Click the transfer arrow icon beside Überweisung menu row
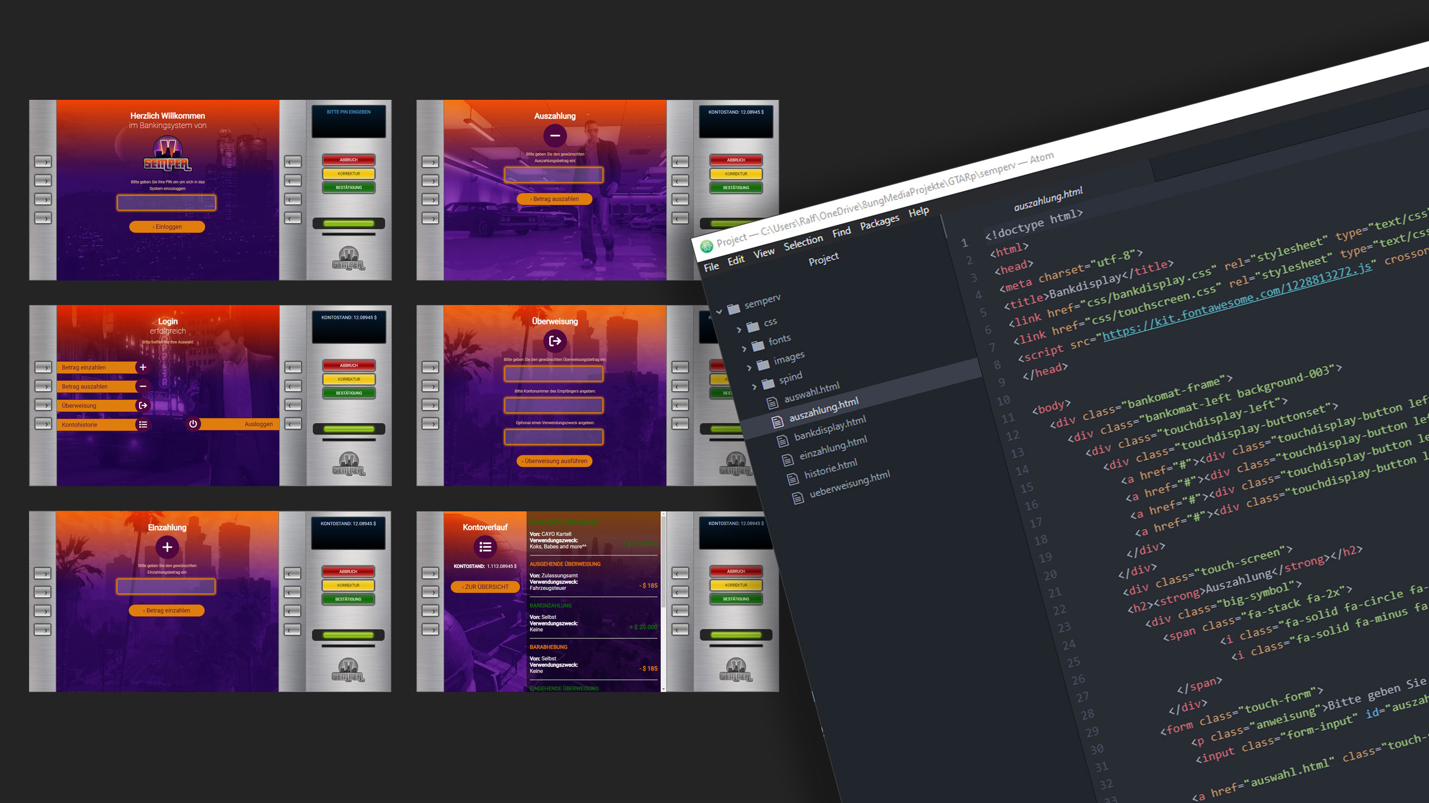 click(x=143, y=405)
